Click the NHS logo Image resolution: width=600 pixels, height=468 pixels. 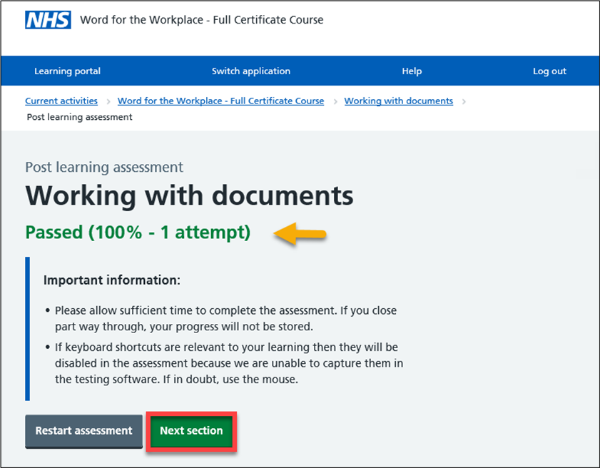48,20
